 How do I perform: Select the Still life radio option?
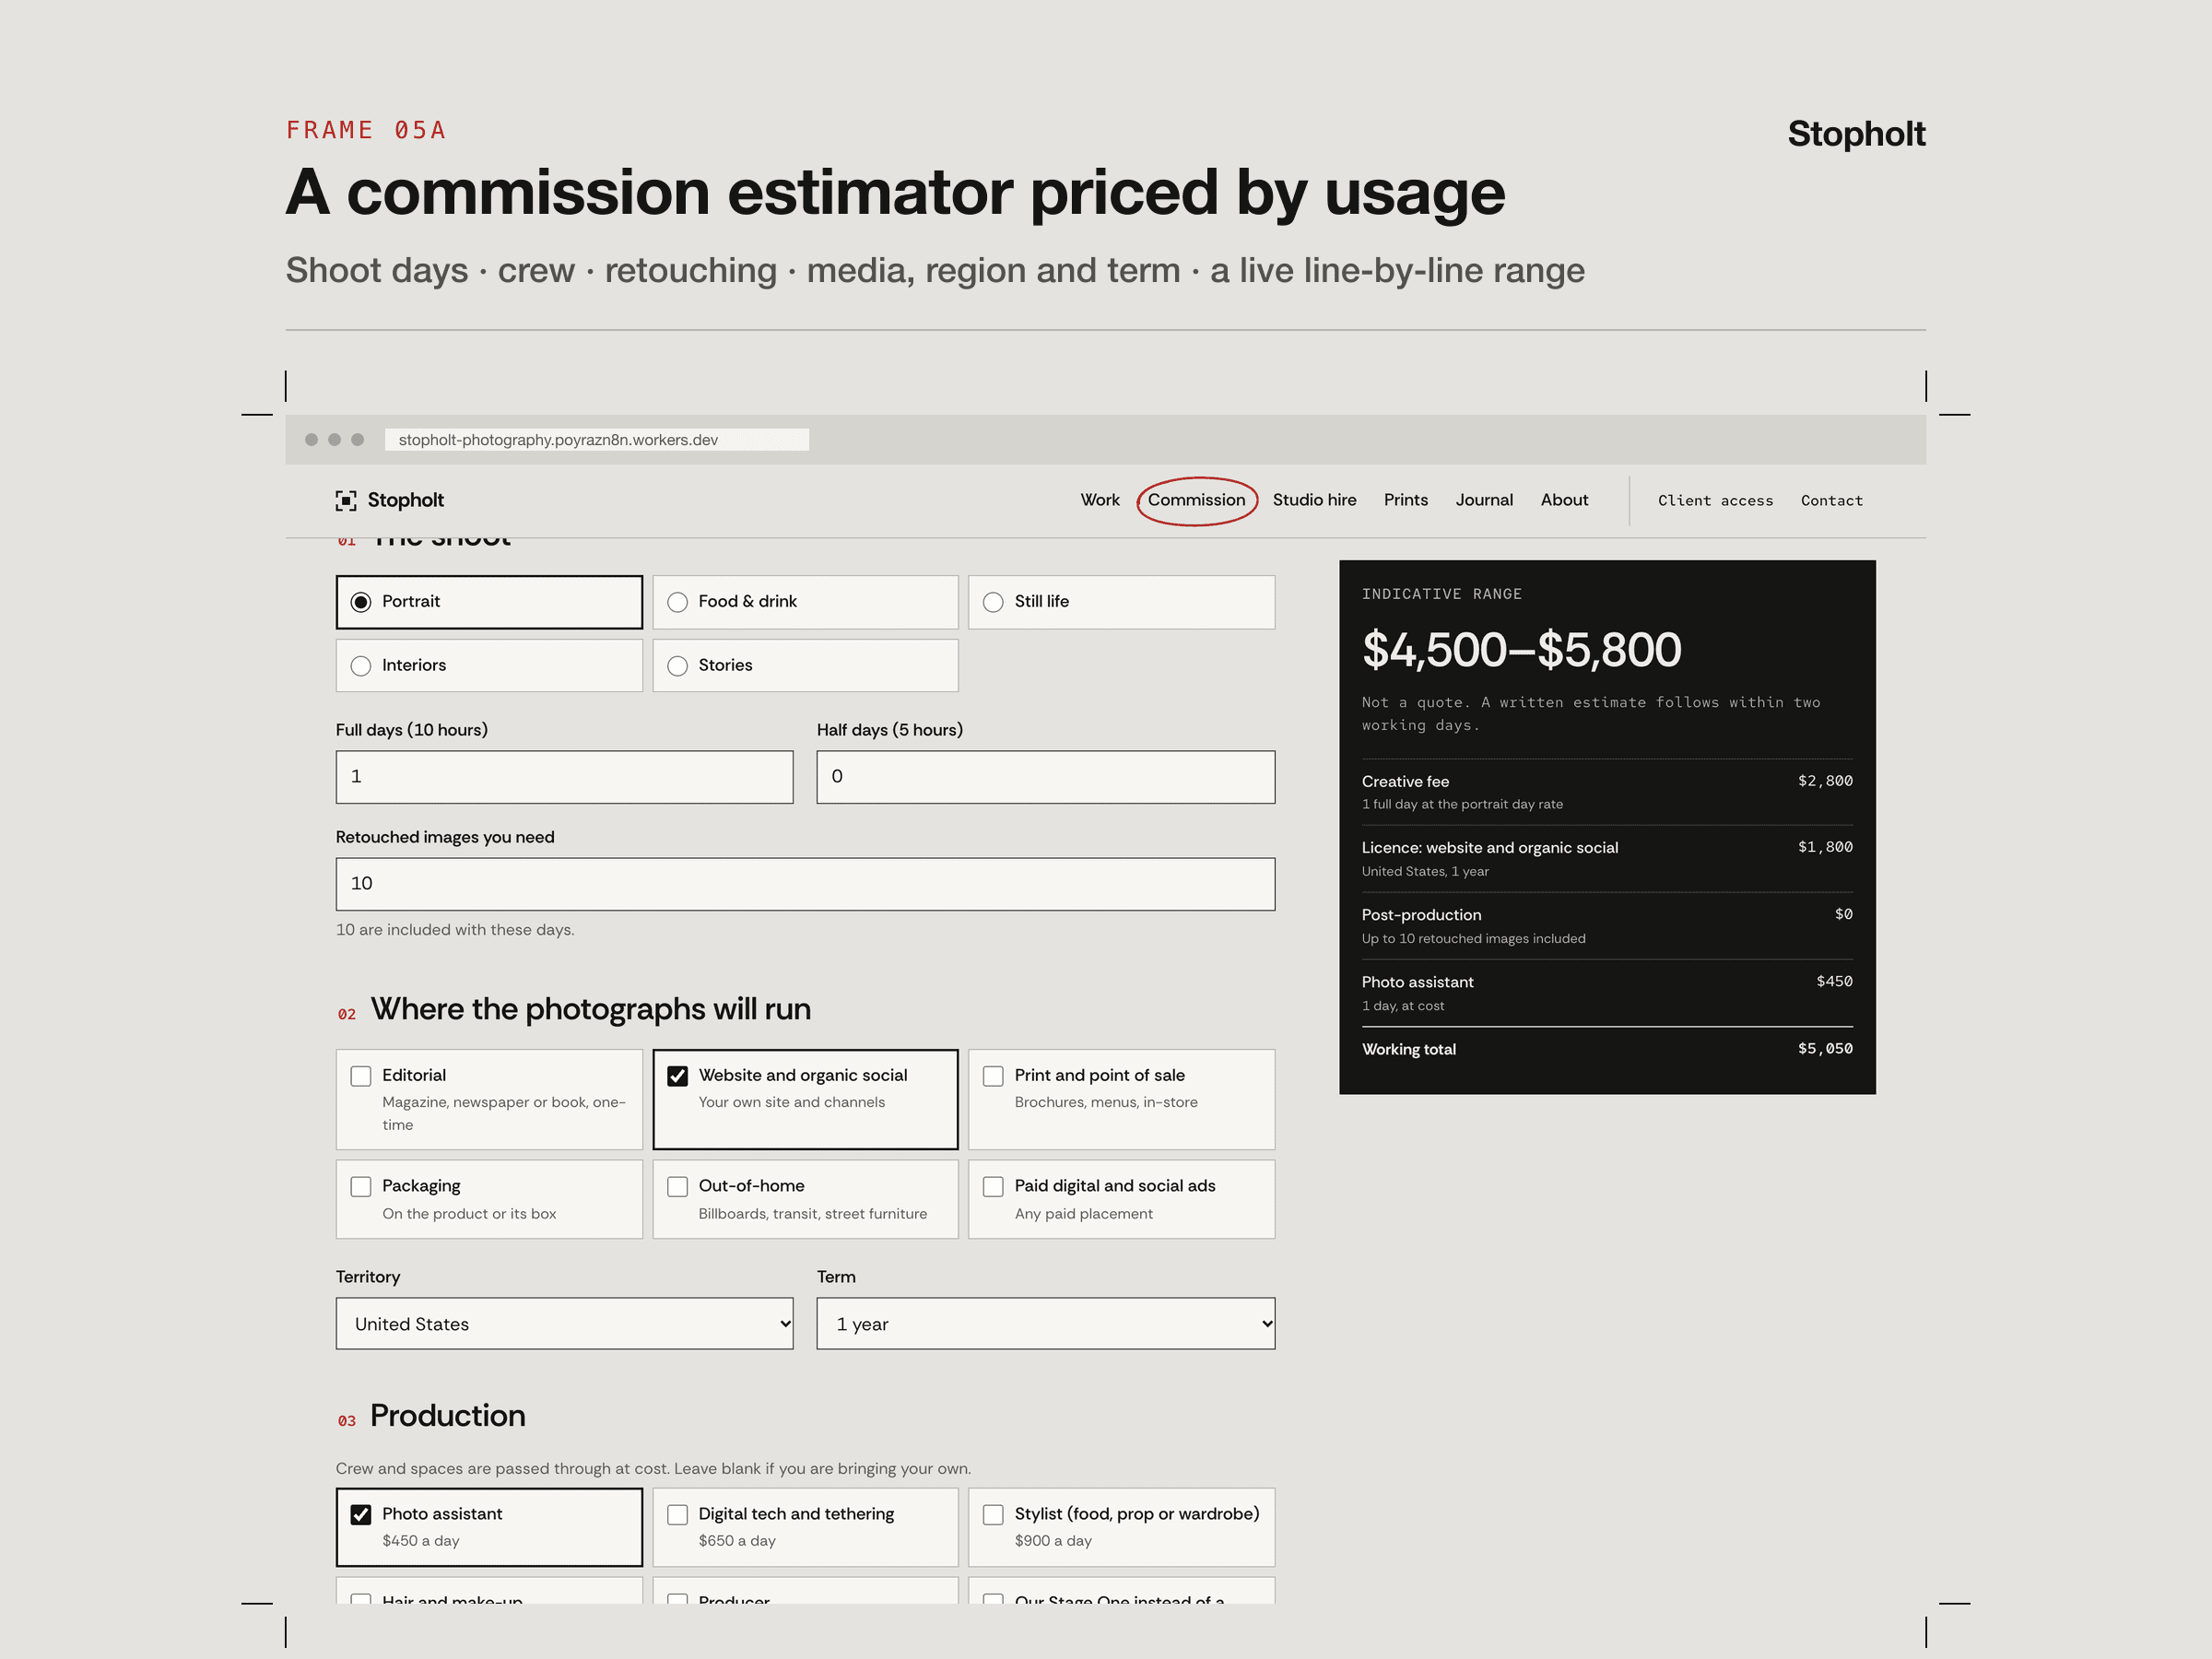point(1121,601)
